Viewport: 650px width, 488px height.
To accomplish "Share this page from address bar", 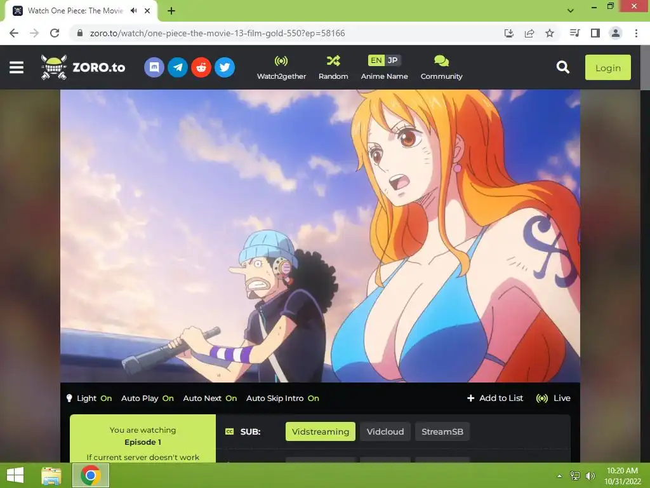I will tap(529, 33).
